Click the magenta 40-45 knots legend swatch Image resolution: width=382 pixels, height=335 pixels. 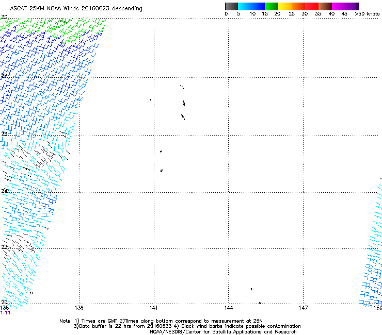coord(339,6)
